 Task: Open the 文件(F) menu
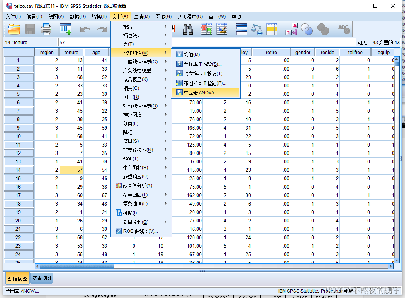[13, 16]
